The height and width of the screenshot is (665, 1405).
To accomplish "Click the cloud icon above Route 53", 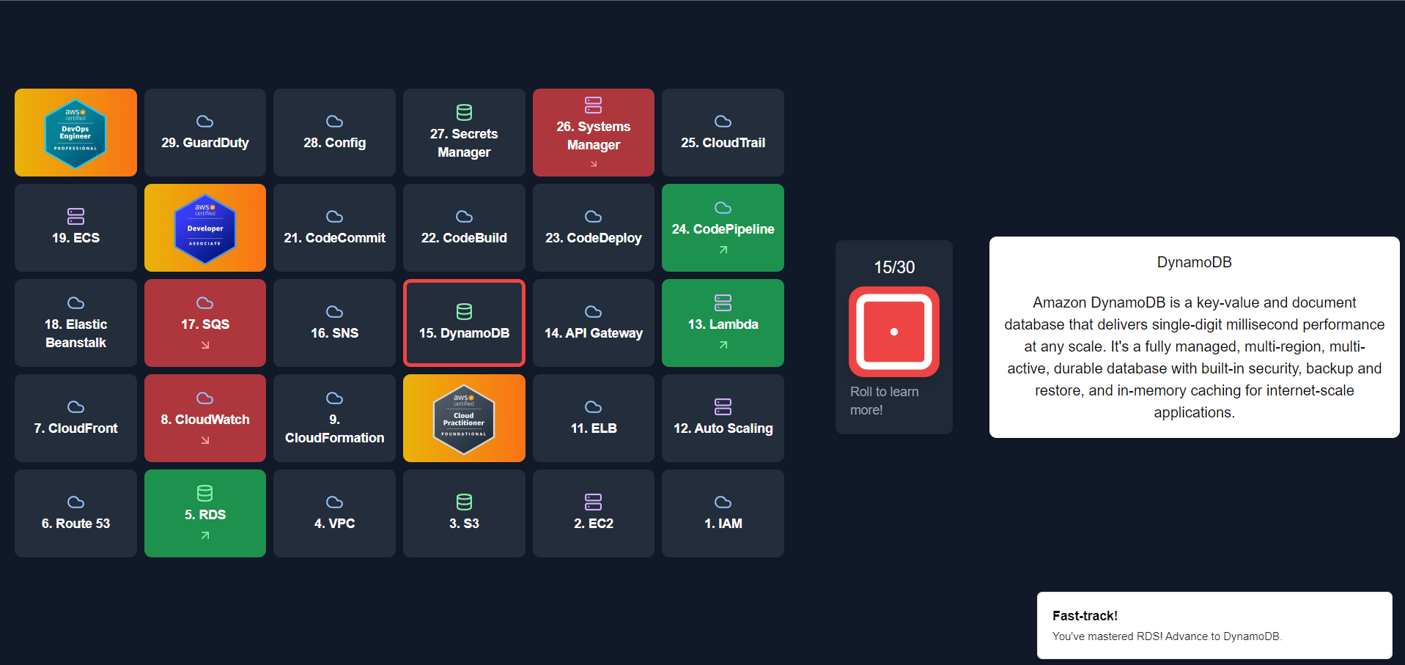I will pos(75,502).
